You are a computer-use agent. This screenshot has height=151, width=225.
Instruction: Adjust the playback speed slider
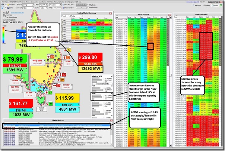[81, 7]
